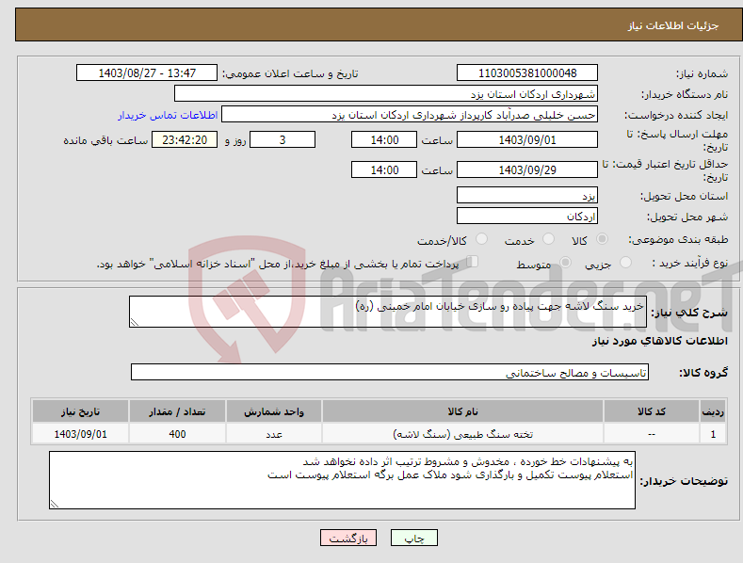Screen dimensions: 743x563
Task: Click the resize handle of buyer notes textarea
Action: click(55, 504)
